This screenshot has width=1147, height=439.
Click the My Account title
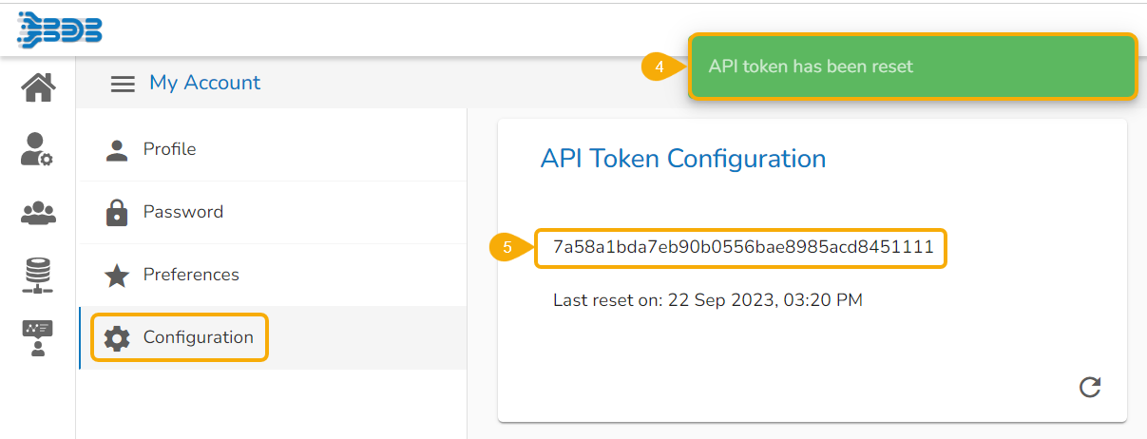tap(204, 83)
